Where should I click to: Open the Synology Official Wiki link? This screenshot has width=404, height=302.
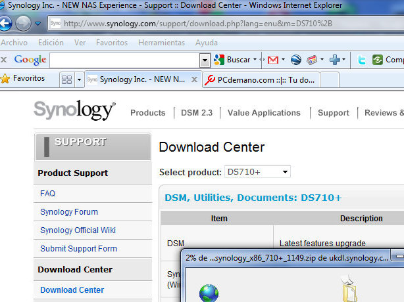(78, 230)
